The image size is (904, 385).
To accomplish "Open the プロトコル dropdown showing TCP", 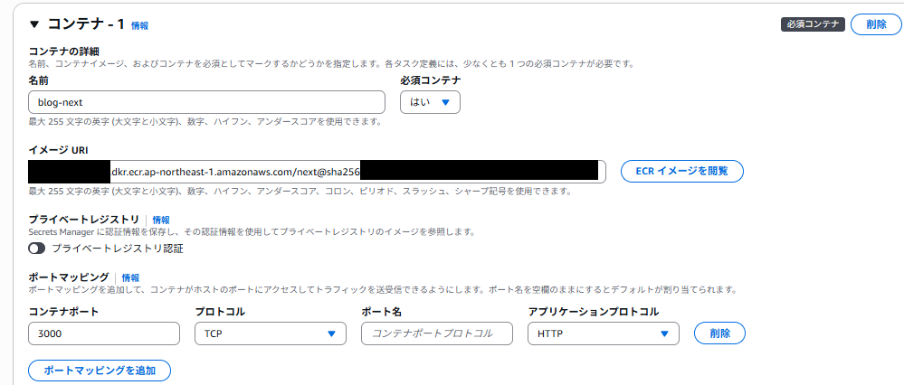I will point(270,333).
